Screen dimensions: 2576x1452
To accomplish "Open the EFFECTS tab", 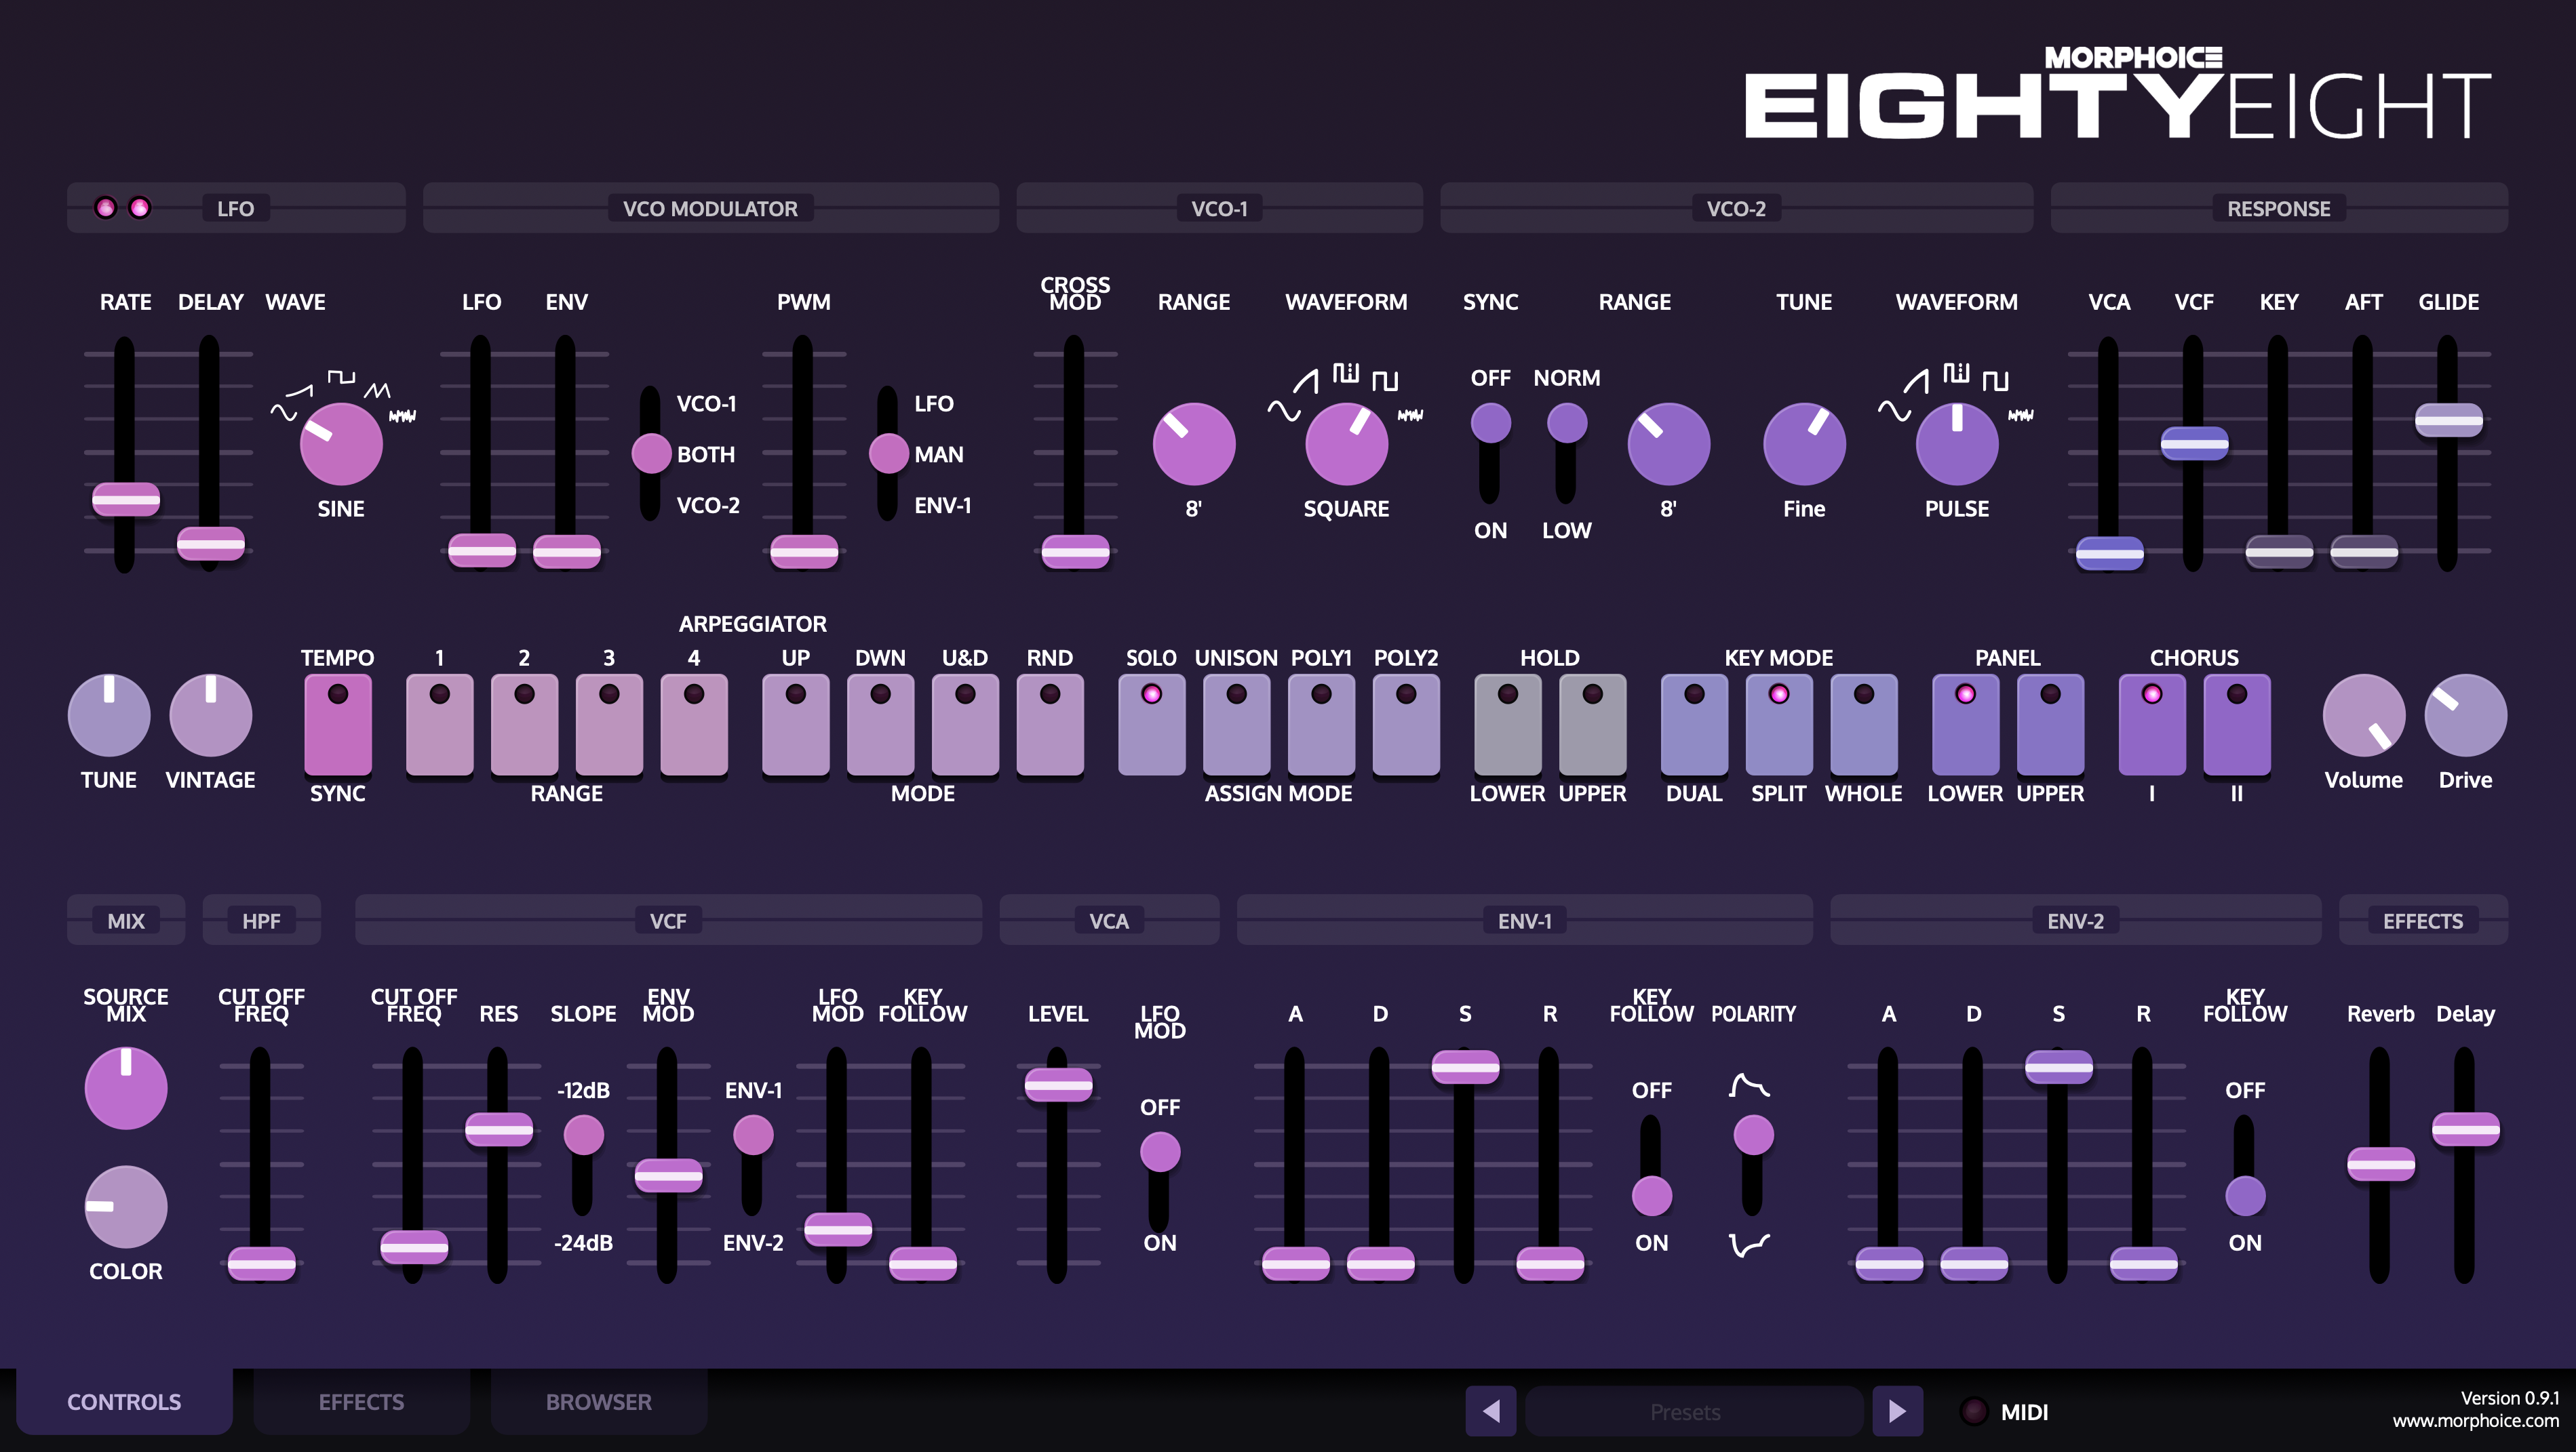I will pos(361,1401).
